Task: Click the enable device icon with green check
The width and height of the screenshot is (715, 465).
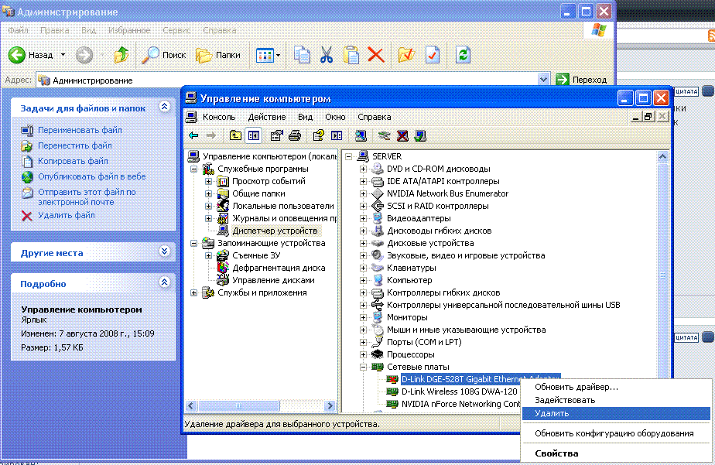Action: [x=420, y=135]
